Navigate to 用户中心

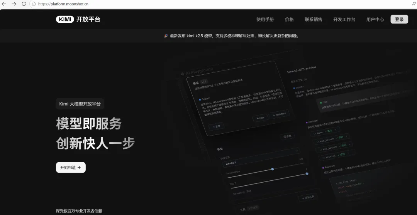[375, 19]
